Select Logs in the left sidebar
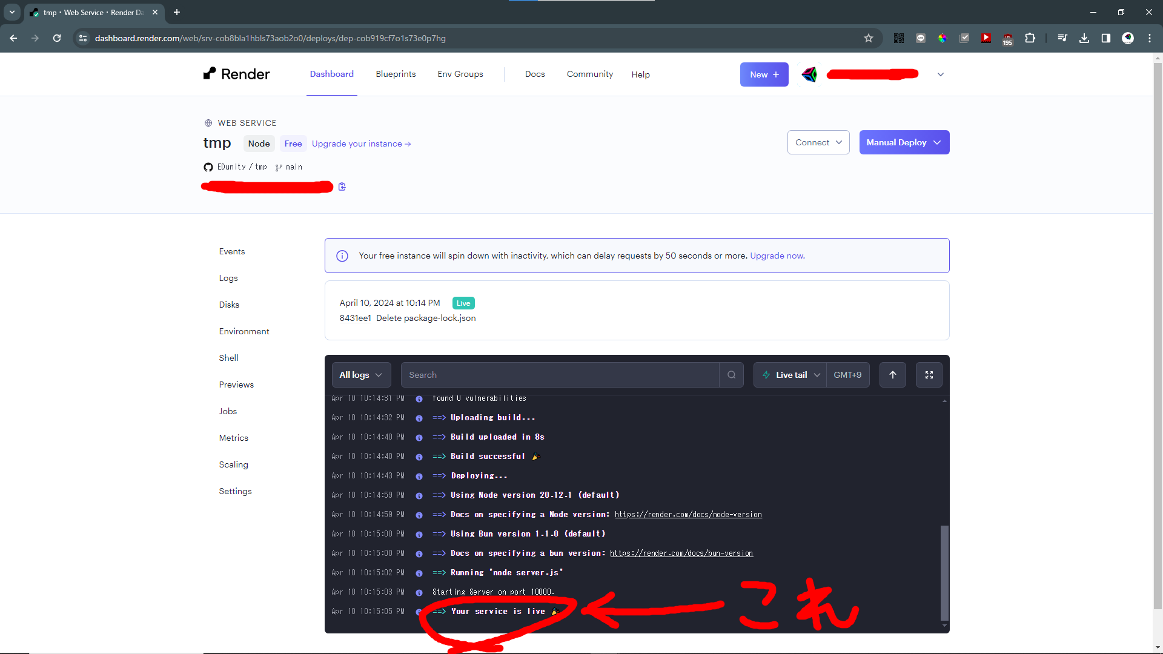Screen dimensions: 1163x654 228,278
